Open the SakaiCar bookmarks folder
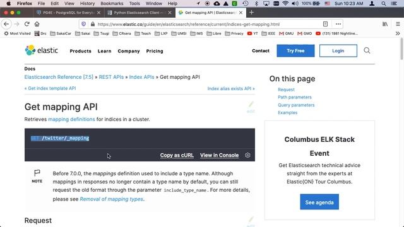This screenshot has width=404, height=227. point(61,33)
